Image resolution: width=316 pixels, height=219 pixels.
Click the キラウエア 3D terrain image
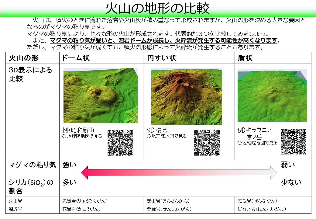click(x=272, y=95)
